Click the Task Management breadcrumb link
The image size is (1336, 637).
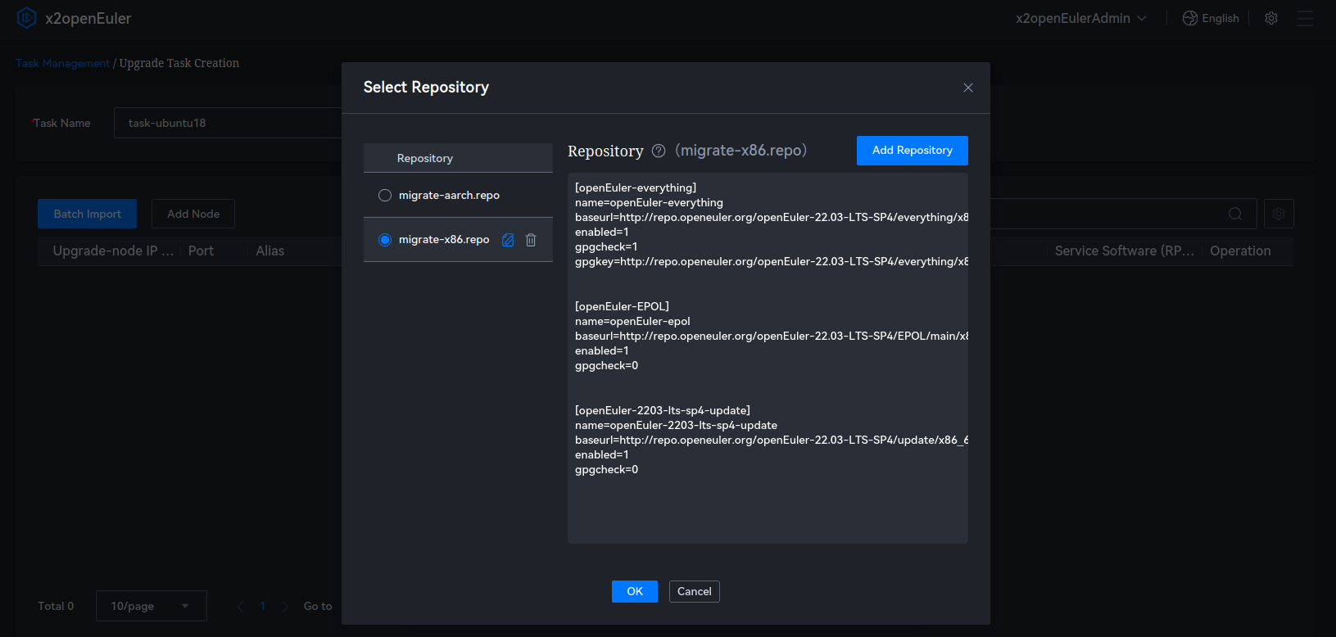(62, 63)
